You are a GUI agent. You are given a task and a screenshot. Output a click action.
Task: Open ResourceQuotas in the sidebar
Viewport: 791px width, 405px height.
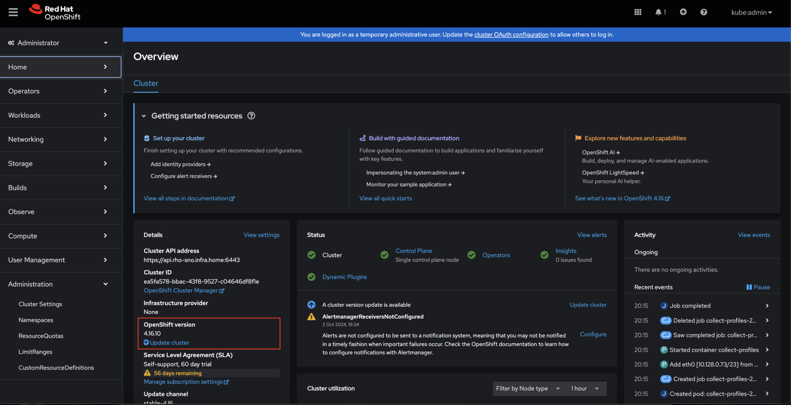coord(41,336)
